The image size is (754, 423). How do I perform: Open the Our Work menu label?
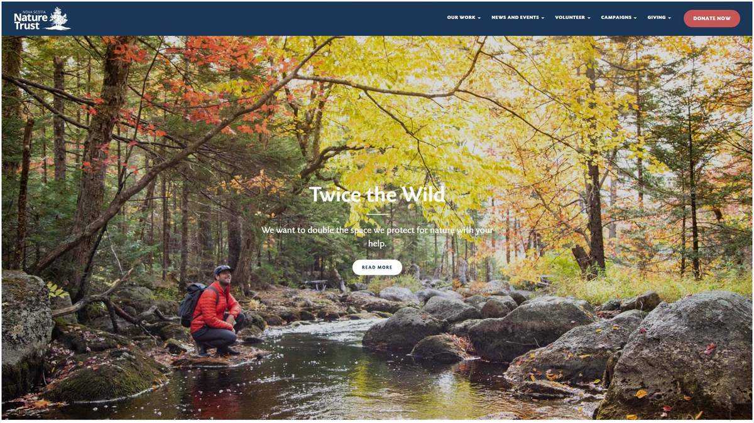pyautogui.click(x=461, y=18)
